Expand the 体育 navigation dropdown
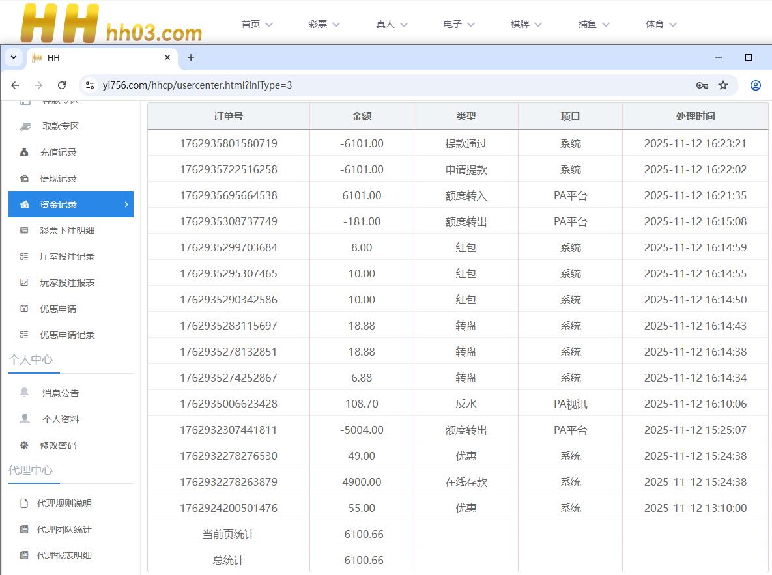772x575 pixels. (x=661, y=24)
